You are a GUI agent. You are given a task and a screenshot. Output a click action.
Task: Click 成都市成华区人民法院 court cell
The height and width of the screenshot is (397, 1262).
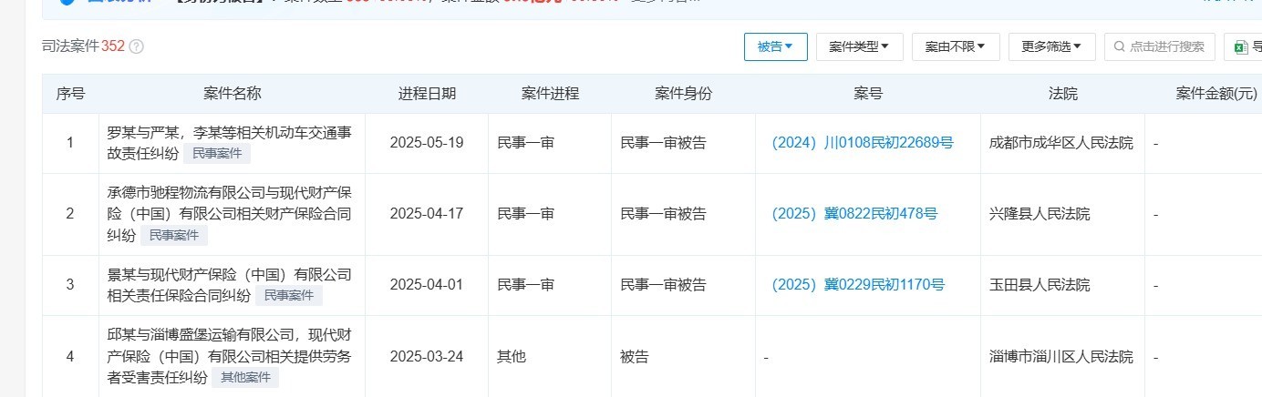point(1060,143)
